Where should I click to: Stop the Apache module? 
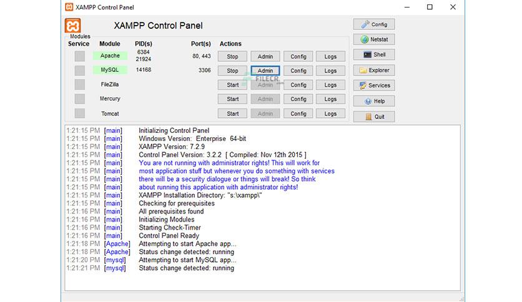pos(232,57)
